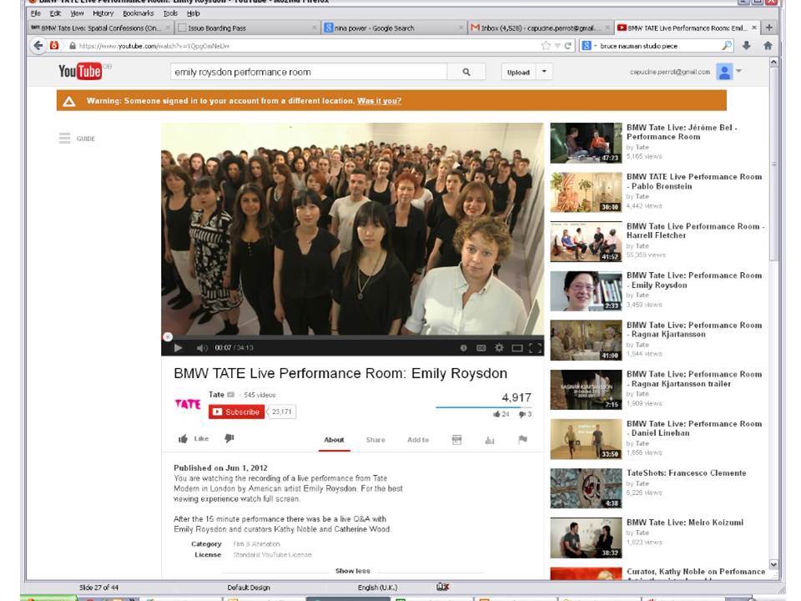The image size is (801, 601).
Task: Click the site identity padlock icon
Action: (72, 46)
